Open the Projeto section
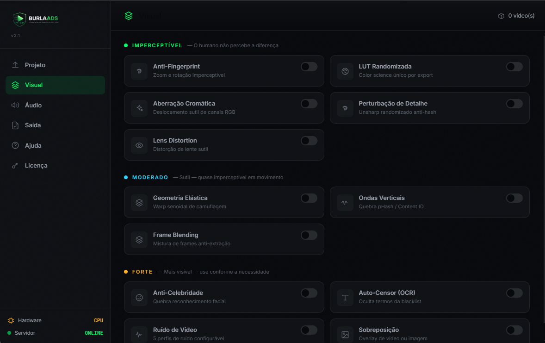The height and width of the screenshot is (343, 545). (55, 65)
